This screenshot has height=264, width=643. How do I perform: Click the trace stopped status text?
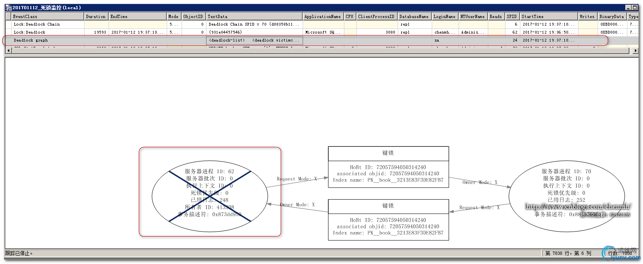tap(19, 253)
